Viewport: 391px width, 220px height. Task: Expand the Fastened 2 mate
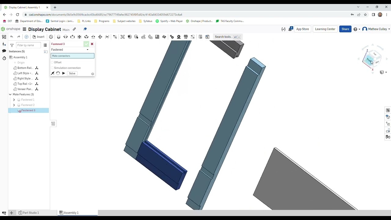(x=14, y=105)
